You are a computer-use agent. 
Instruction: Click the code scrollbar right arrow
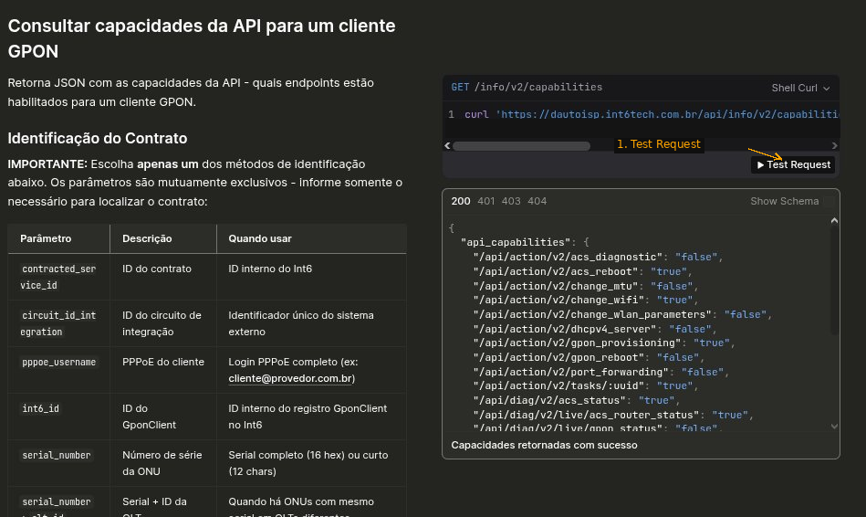835,146
